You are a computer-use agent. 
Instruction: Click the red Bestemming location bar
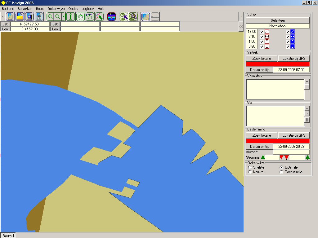(278, 141)
